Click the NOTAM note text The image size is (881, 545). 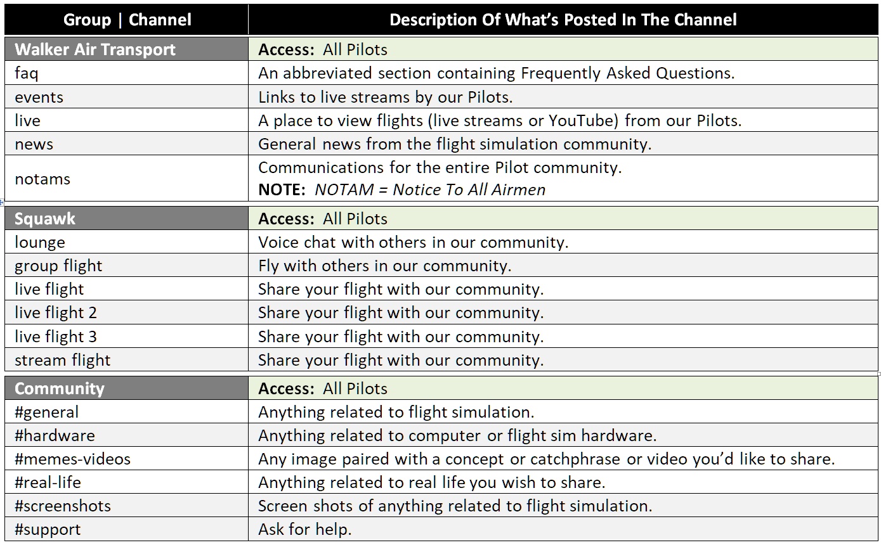pos(402,189)
